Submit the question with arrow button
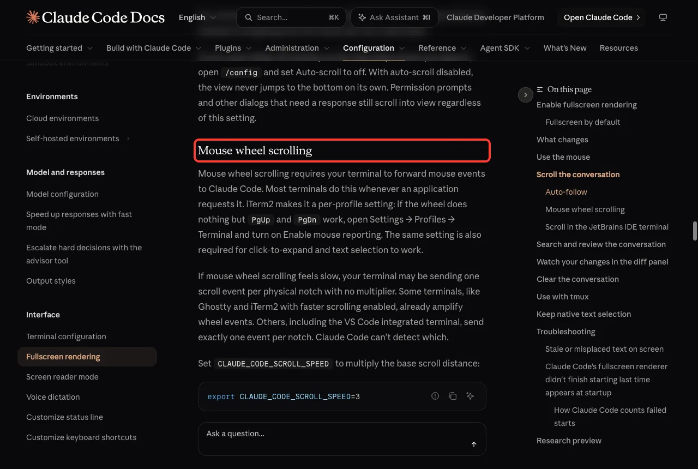 point(474,444)
